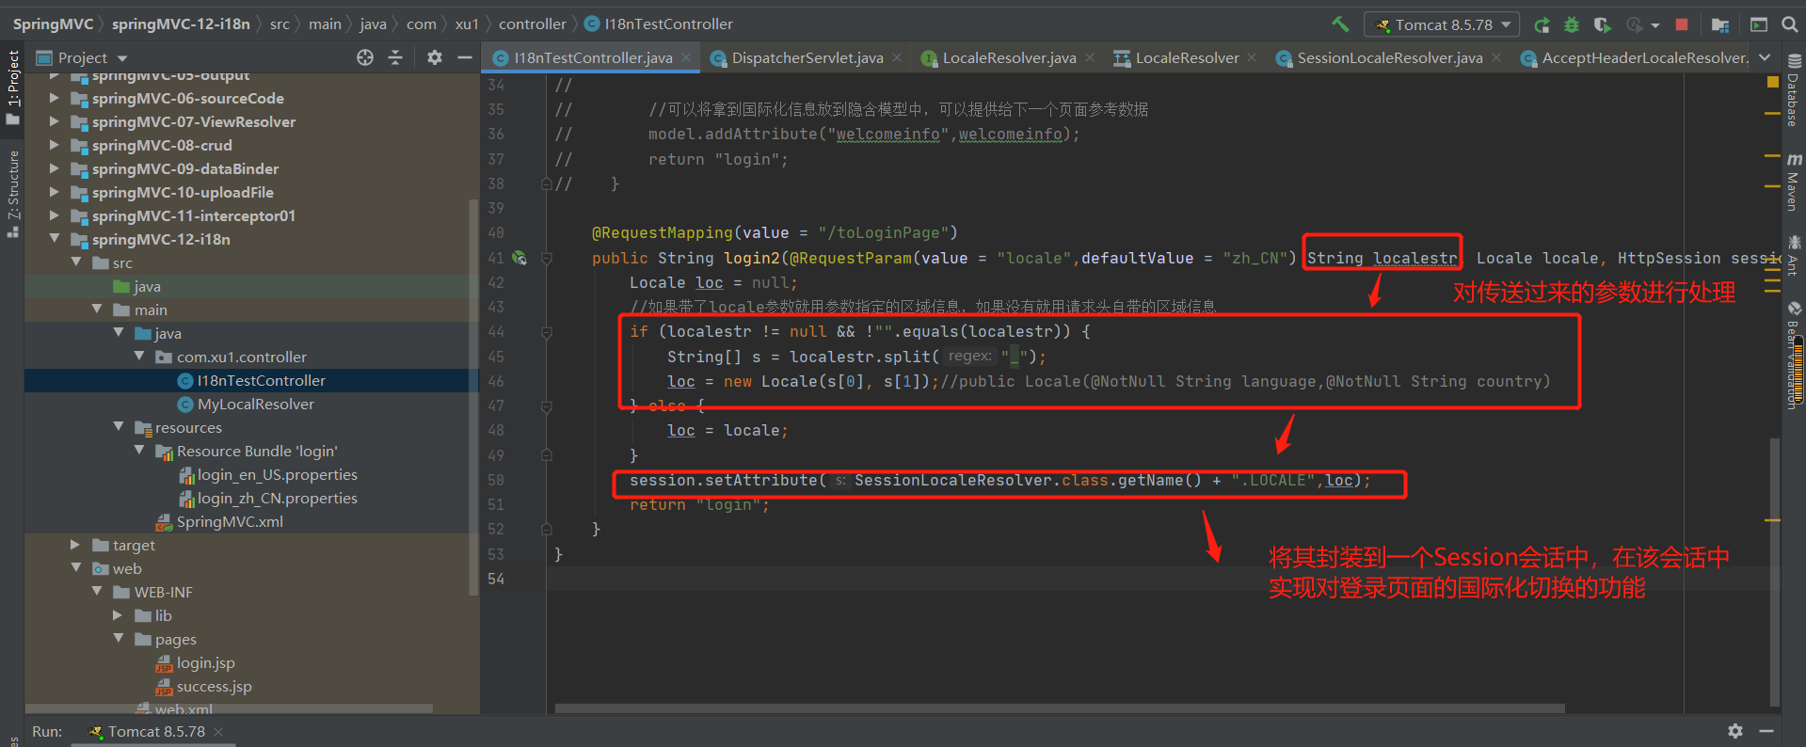Click springMVC-12-i18n breadcrumb
This screenshot has width=1806, height=747.
181,24
